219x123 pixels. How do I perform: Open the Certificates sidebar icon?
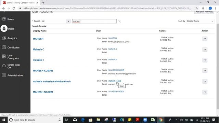(4, 47)
